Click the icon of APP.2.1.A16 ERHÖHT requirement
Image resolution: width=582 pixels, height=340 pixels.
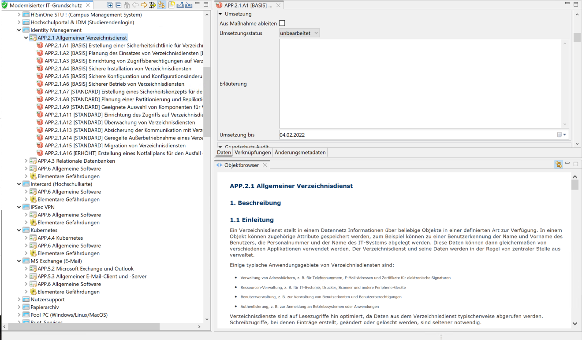click(40, 153)
